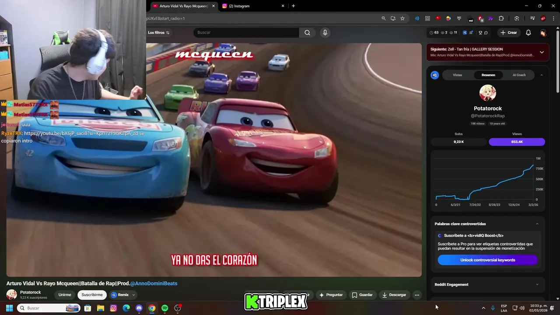Open the Windows Start menu
This screenshot has height=315, width=560.
tap(9, 308)
